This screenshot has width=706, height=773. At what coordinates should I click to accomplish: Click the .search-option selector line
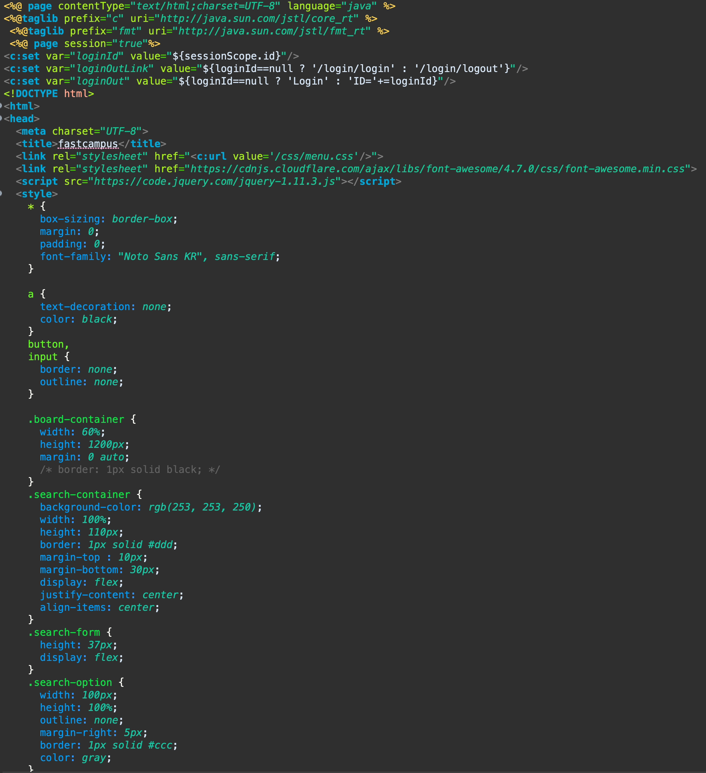(x=70, y=682)
